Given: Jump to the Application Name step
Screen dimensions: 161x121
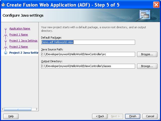Looking at the screenshot, I should pos(20,28).
